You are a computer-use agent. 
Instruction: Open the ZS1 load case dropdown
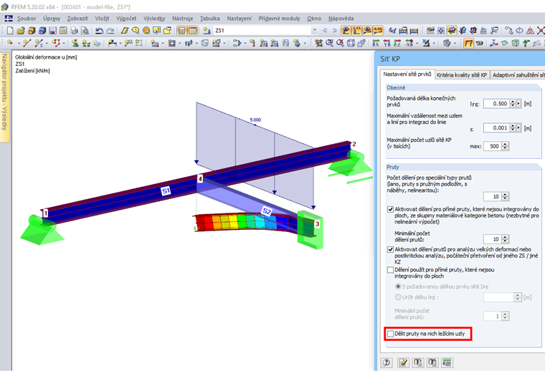(x=314, y=31)
